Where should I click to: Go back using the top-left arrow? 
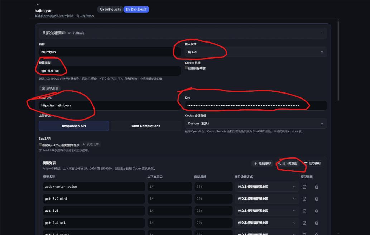[38, 4]
